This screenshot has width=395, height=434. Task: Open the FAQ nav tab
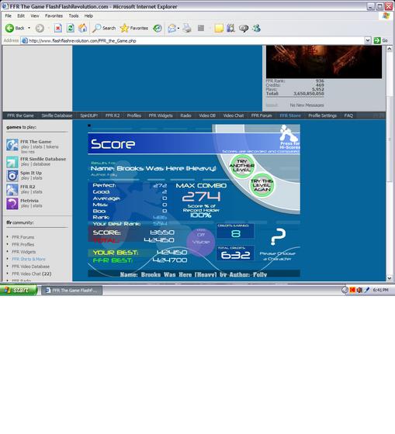pyautogui.click(x=348, y=115)
